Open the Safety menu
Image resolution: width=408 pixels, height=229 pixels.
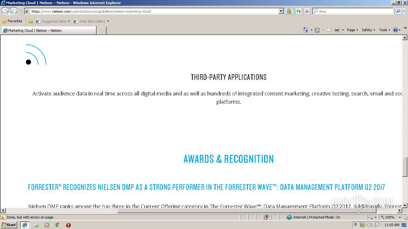point(368,30)
